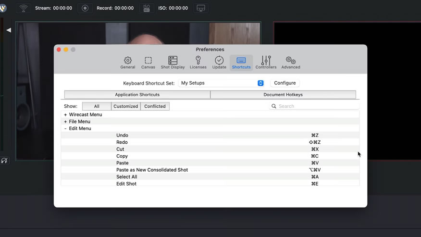The height and width of the screenshot is (237, 421).
Task: Click the ISO timer readout
Action: 173,8
